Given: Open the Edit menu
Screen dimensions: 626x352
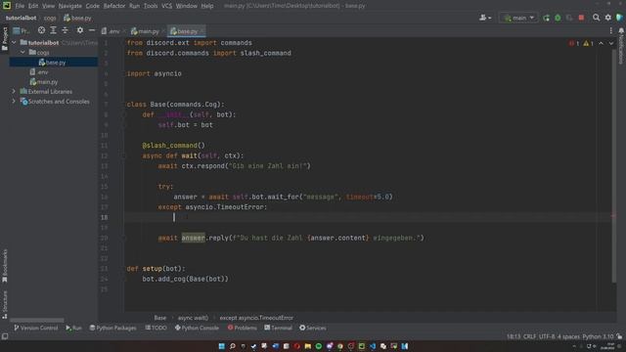Looking at the screenshot, I should click(33, 6).
